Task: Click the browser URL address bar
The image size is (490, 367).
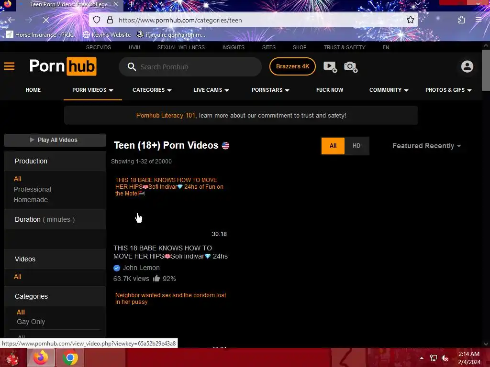Action: click(x=254, y=20)
